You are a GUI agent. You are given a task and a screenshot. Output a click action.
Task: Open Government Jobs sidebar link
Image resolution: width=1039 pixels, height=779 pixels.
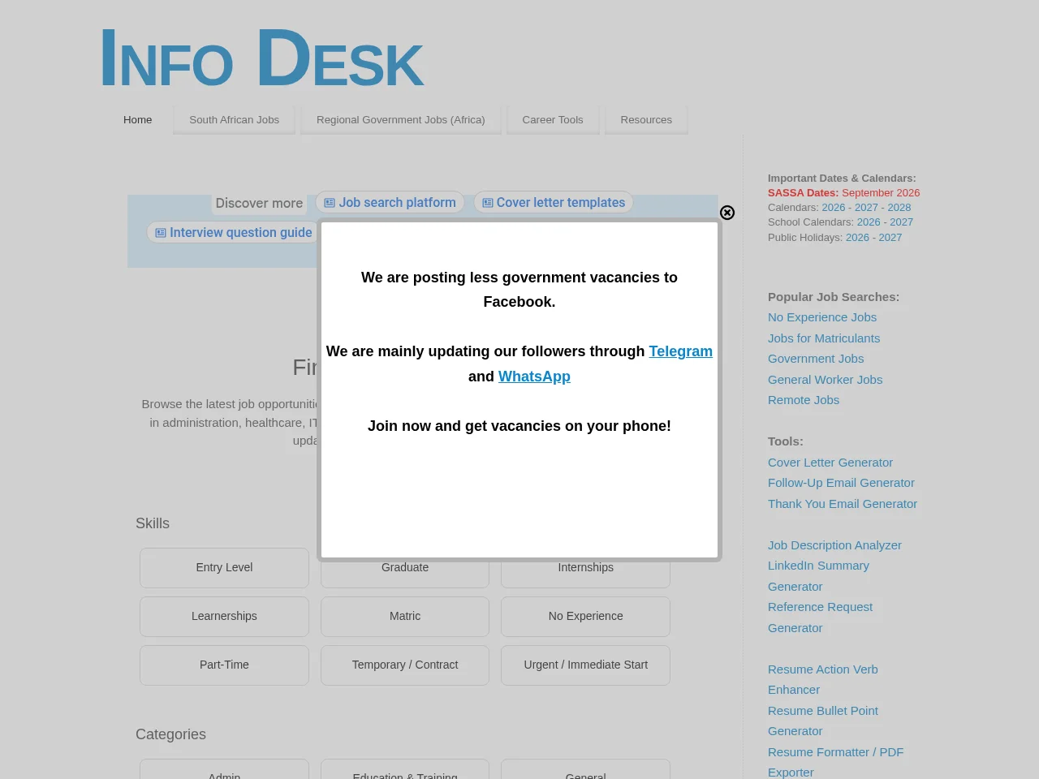[x=816, y=359]
